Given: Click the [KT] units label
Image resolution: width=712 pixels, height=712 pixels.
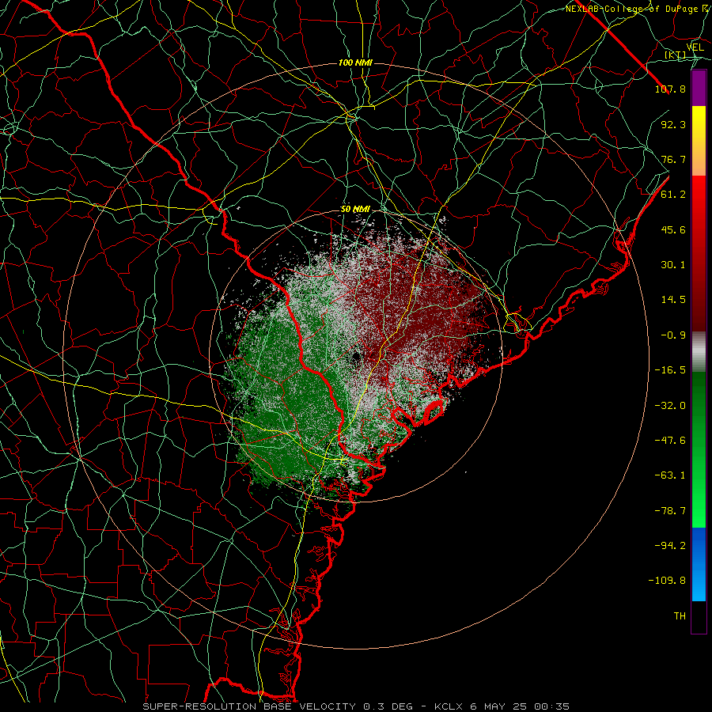Looking at the screenshot, I should 676,55.
